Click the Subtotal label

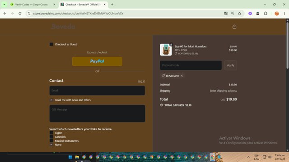click(165, 85)
